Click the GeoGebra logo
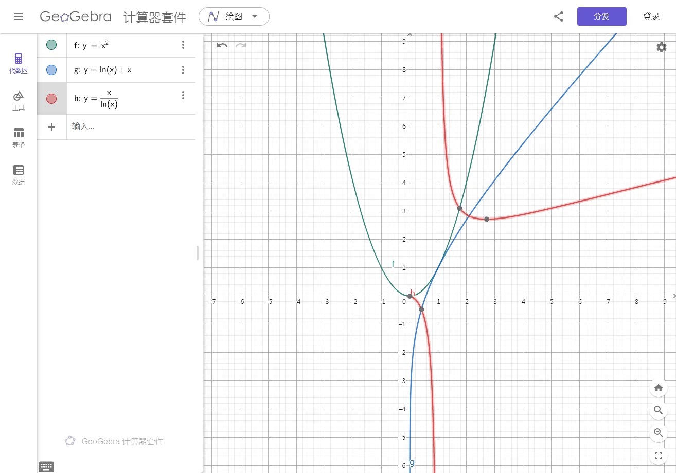The image size is (676, 473). [x=75, y=16]
